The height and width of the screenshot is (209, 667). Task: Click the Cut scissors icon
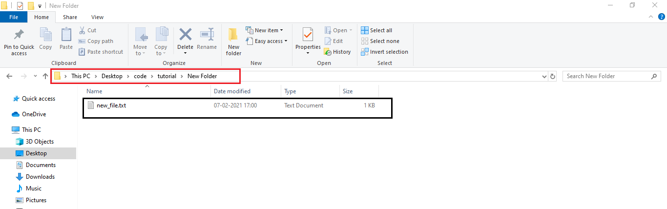click(82, 30)
